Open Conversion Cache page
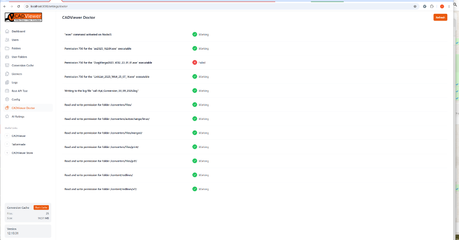459x240 pixels. (x=22, y=65)
